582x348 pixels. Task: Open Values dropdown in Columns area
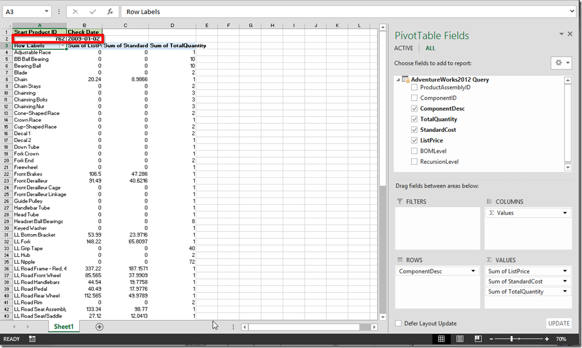click(x=565, y=213)
